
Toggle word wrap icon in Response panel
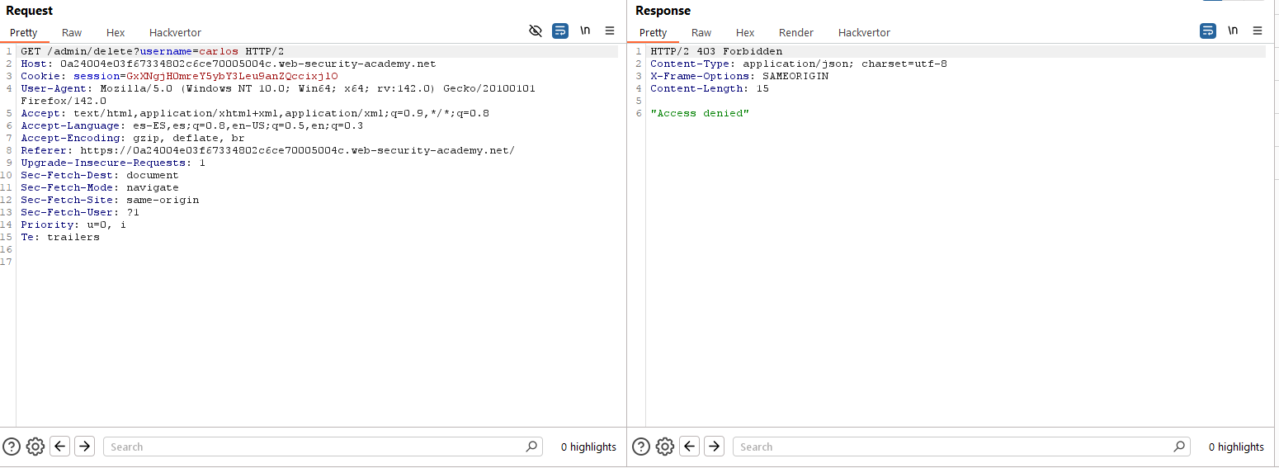(x=1208, y=31)
